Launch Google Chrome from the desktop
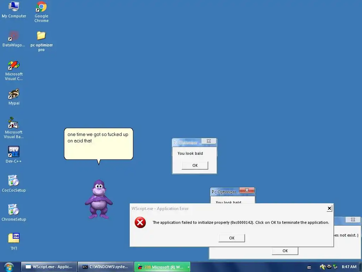The height and width of the screenshot is (272, 362). pos(42,12)
